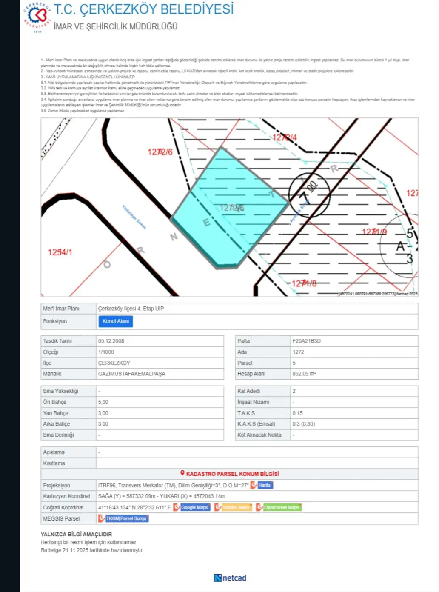Select the Tasdik Tarihi value 05.12.2008
The width and height of the screenshot is (439, 592).
click(111, 341)
